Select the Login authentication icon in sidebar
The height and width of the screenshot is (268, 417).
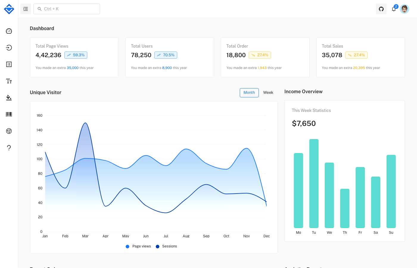(9, 48)
